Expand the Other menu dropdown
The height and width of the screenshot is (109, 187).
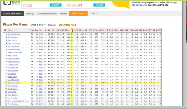[94, 13]
